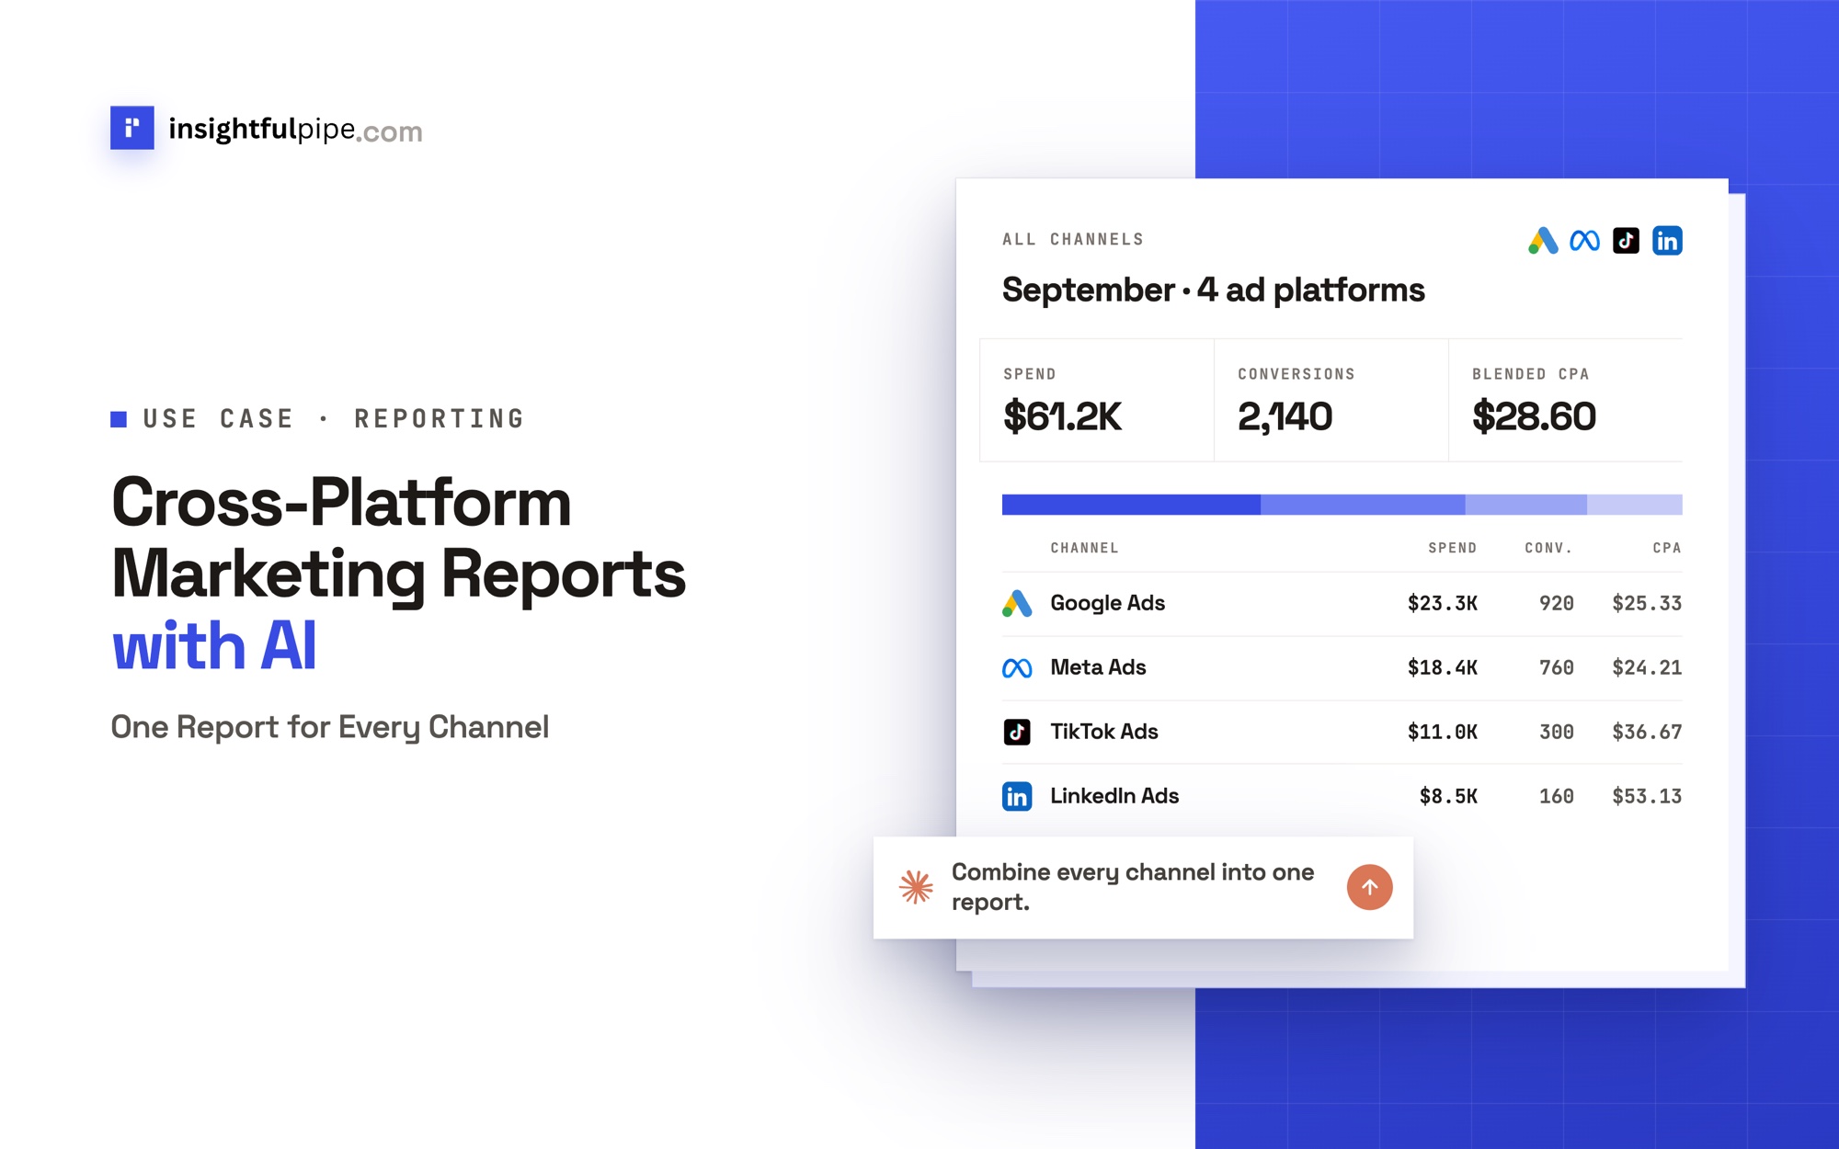This screenshot has width=1839, height=1149.
Task: Select the 'LinkedIn Ads' channel name
Action: [x=1114, y=796]
